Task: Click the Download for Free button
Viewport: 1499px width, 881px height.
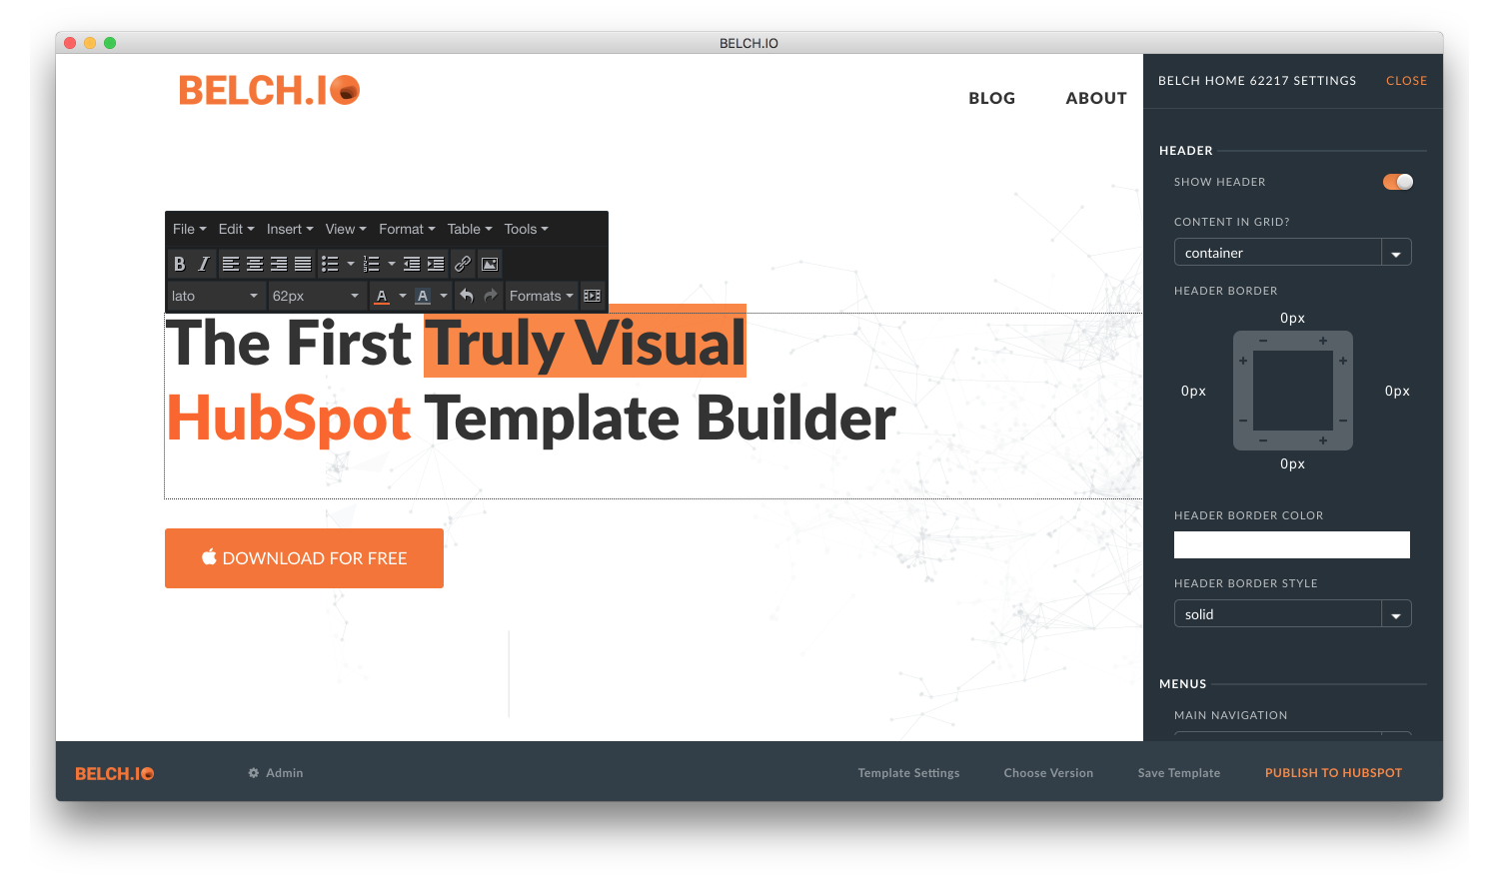Action: (304, 558)
